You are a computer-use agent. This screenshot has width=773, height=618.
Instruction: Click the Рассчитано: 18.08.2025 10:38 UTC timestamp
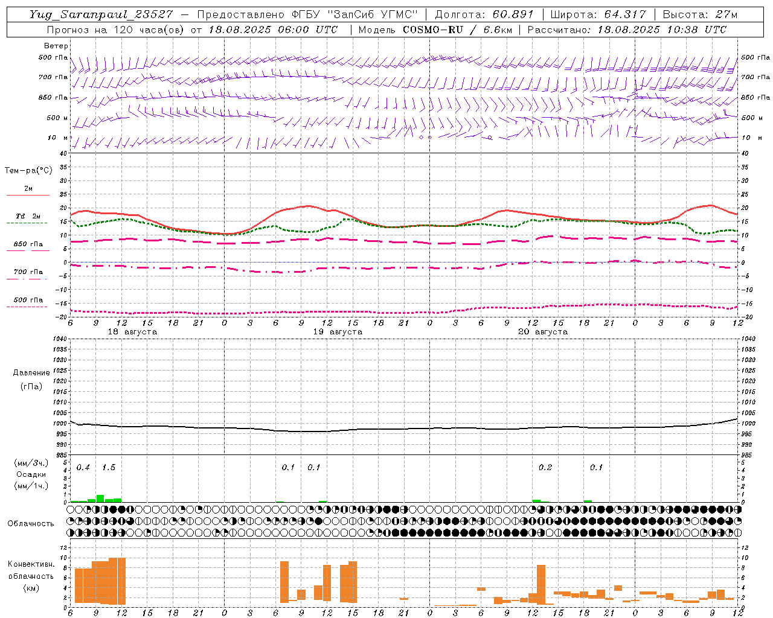click(x=627, y=30)
